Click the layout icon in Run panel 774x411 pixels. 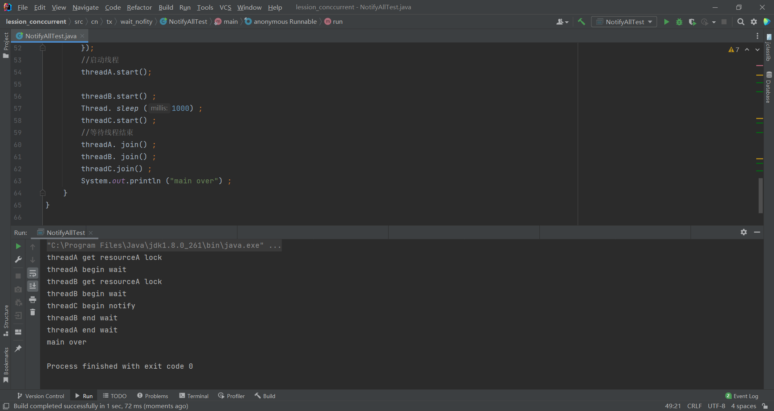(18, 332)
